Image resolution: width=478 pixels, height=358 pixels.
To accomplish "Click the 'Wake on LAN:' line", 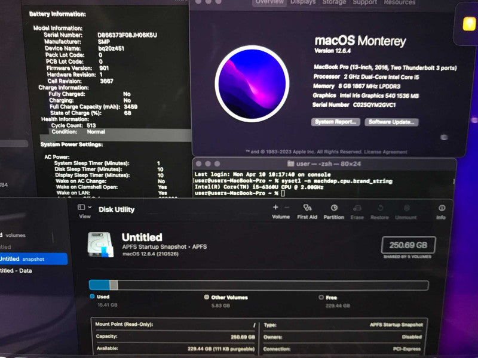I will tap(112, 193).
